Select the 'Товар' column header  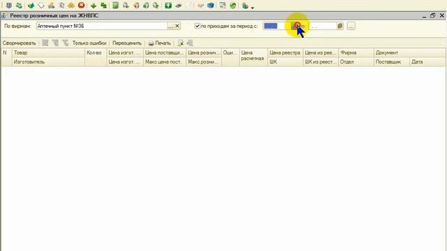pos(48,53)
